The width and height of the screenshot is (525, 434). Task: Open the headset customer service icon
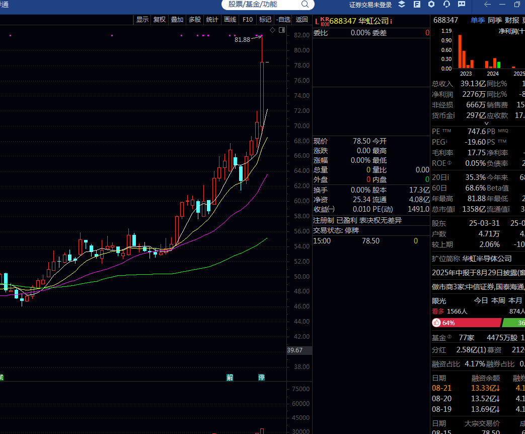tap(446, 4)
